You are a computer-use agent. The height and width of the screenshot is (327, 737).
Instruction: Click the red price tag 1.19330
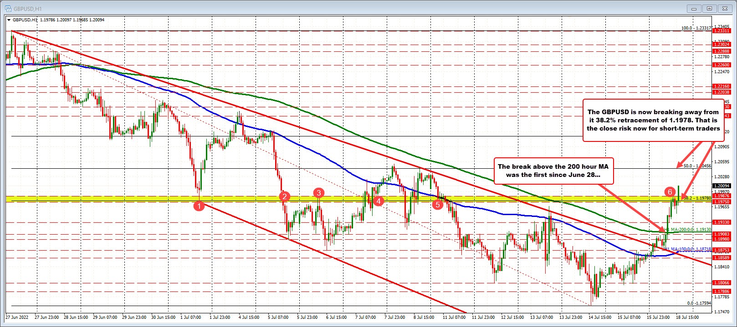[722, 222]
